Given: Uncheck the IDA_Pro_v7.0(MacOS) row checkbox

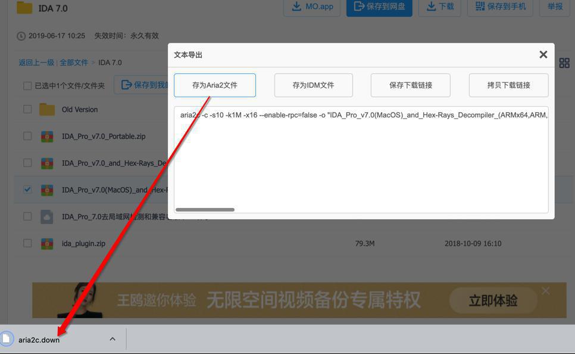Looking at the screenshot, I should 27,190.
